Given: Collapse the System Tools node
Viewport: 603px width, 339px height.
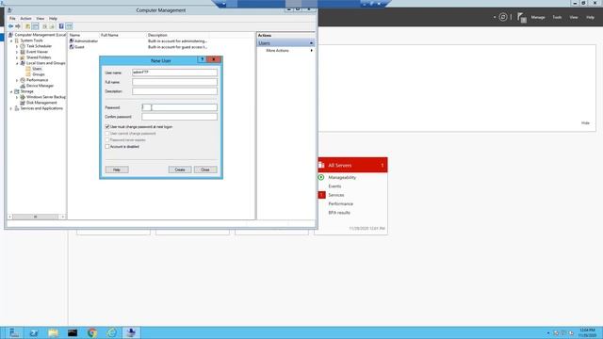Looking at the screenshot, I should 11,40.
